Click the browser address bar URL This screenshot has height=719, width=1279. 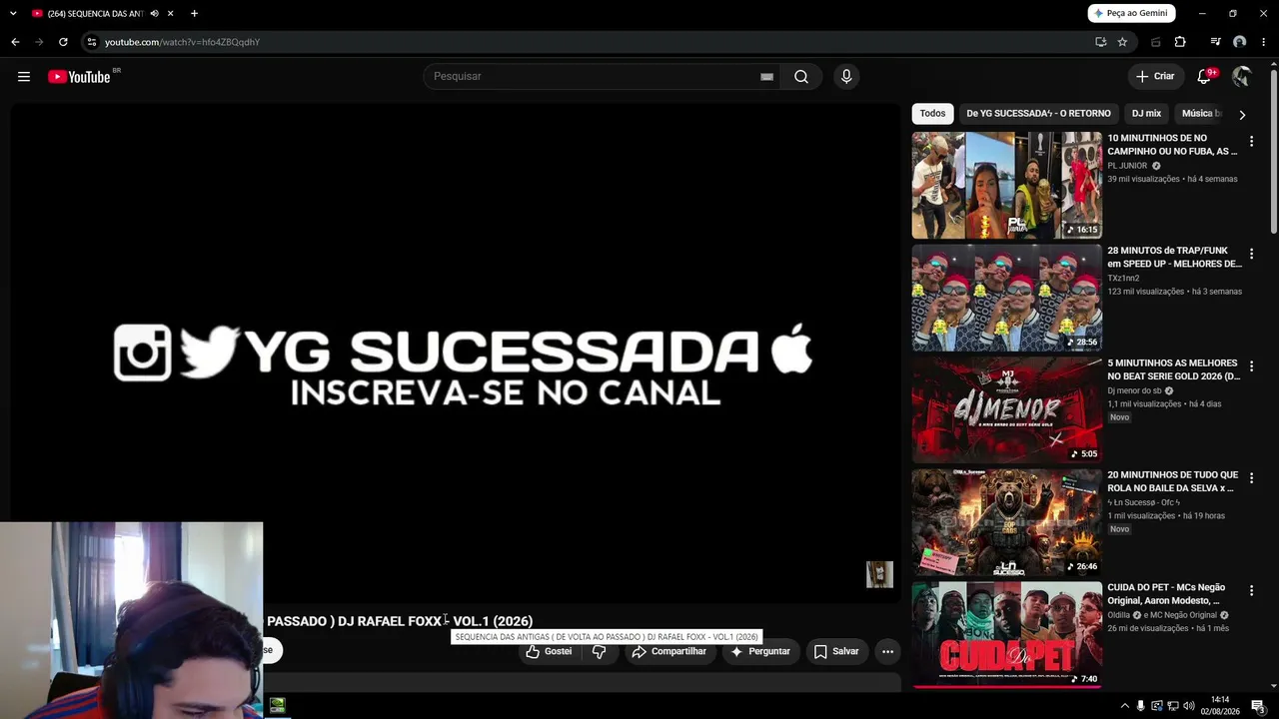point(182,42)
